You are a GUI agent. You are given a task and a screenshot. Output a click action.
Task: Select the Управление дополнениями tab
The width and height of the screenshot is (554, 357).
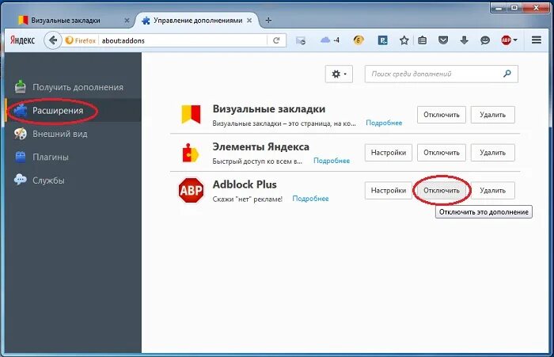198,20
